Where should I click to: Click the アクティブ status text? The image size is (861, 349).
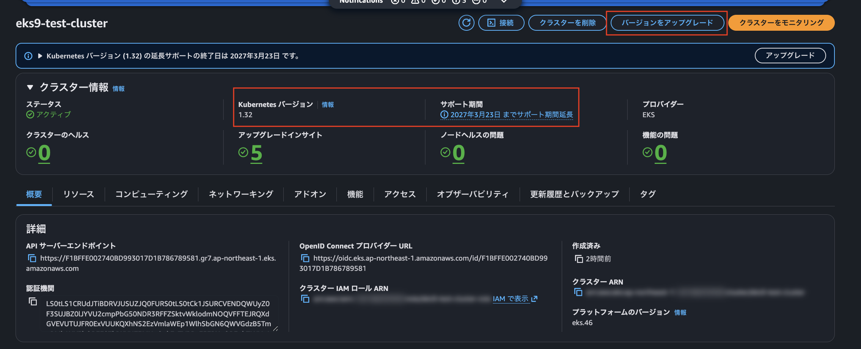[x=53, y=115]
